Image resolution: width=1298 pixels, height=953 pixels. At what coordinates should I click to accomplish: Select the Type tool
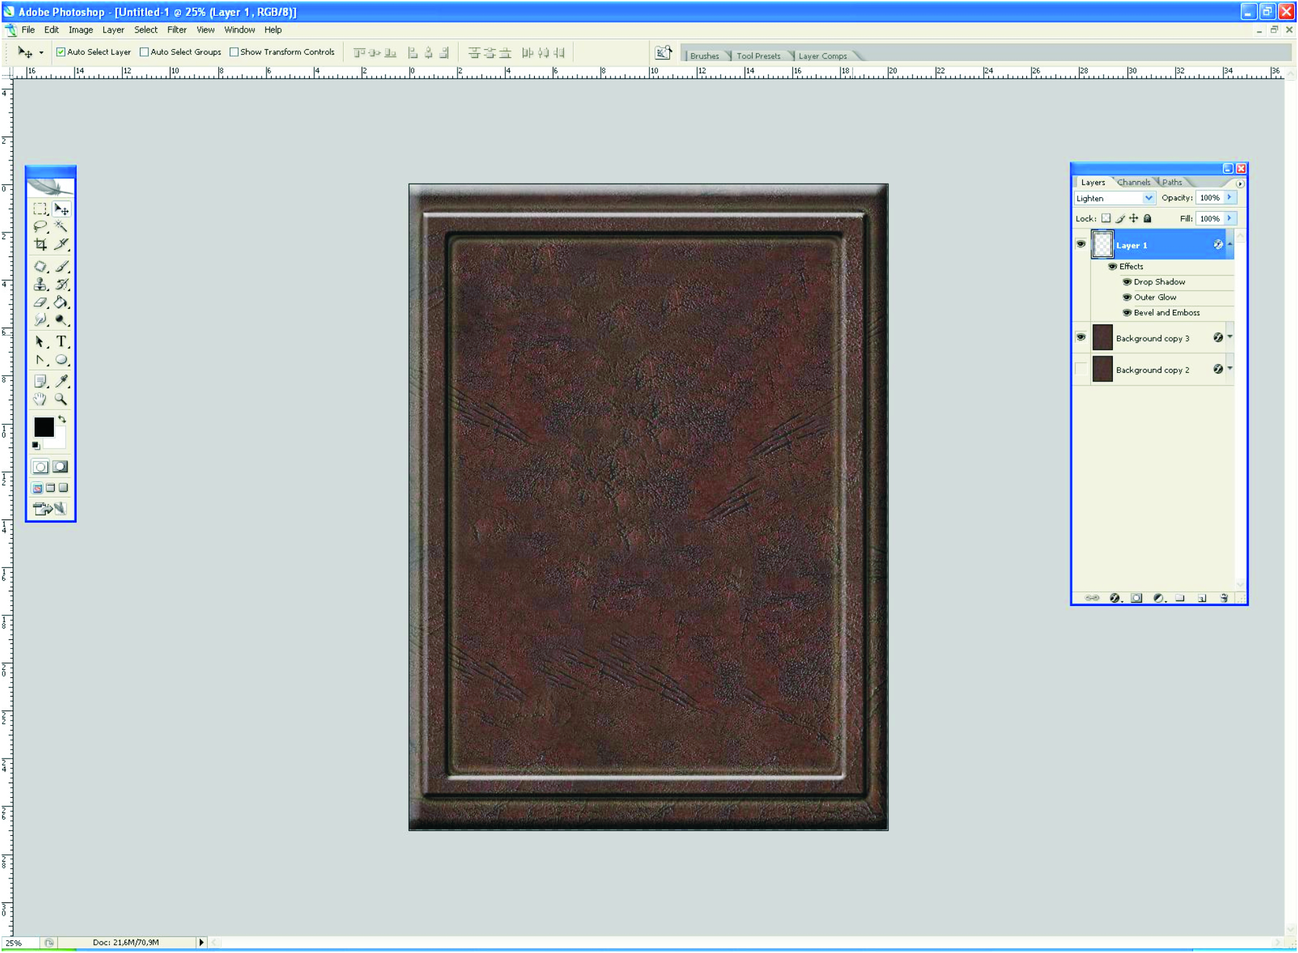click(61, 342)
